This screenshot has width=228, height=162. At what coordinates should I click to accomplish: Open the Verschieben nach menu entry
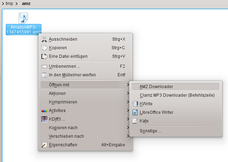pos(85,136)
